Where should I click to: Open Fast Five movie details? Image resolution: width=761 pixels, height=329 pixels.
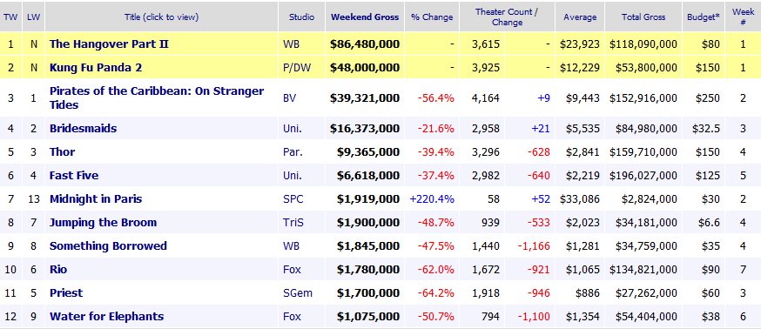coord(74,175)
